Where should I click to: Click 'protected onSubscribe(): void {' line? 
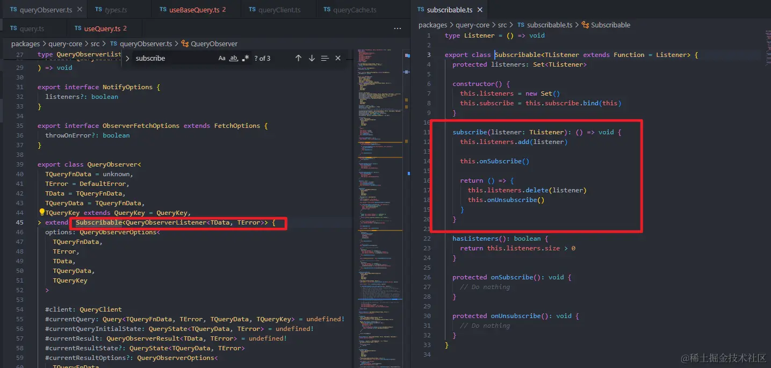coord(512,277)
